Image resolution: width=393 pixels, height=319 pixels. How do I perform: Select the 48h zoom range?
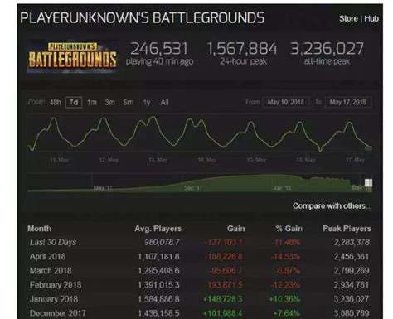click(x=55, y=103)
